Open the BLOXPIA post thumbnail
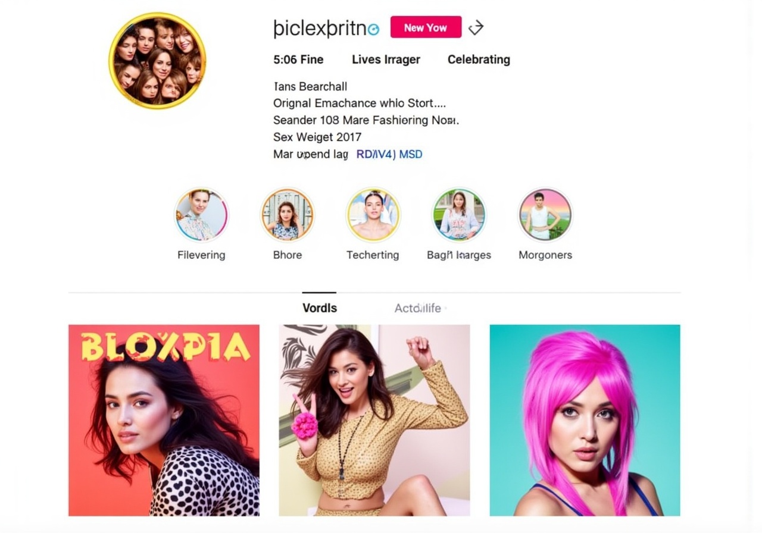The image size is (762, 533). [164, 420]
